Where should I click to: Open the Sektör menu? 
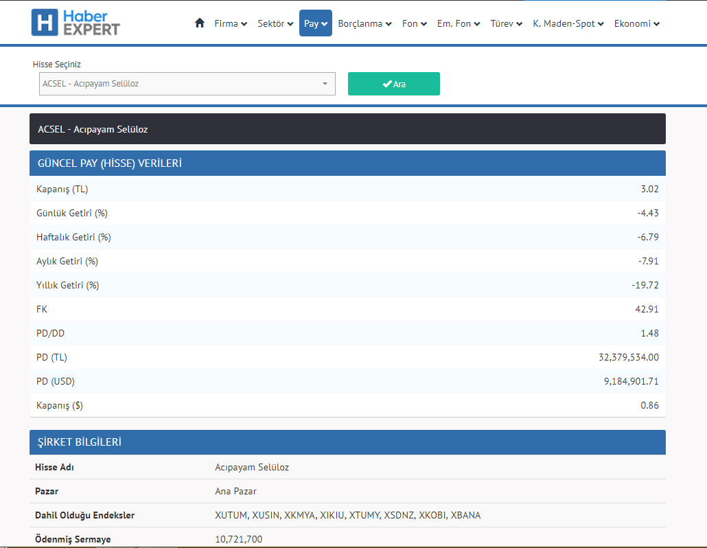pyautogui.click(x=275, y=23)
